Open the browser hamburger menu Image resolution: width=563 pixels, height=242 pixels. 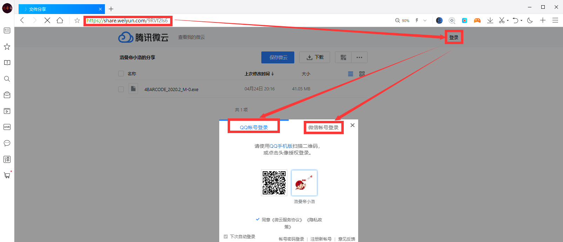(555, 20)
